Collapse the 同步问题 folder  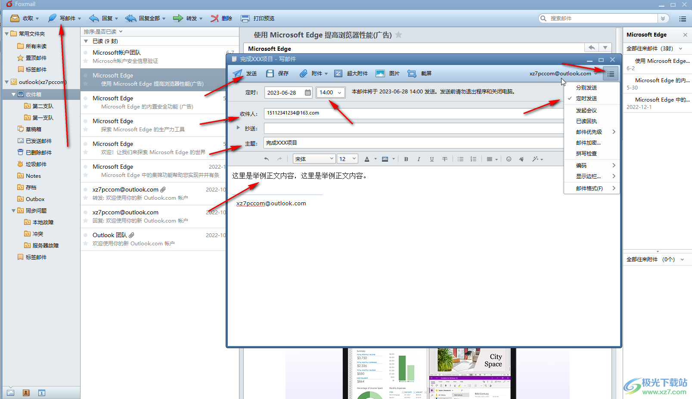pos(13,211)
